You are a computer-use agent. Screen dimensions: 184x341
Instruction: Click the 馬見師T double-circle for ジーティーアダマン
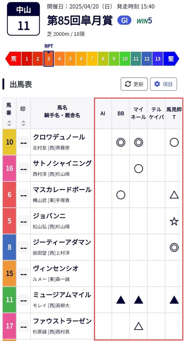point(174,247)
